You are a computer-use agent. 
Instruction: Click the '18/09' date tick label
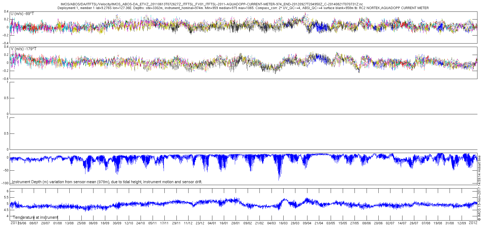(105, 223)
